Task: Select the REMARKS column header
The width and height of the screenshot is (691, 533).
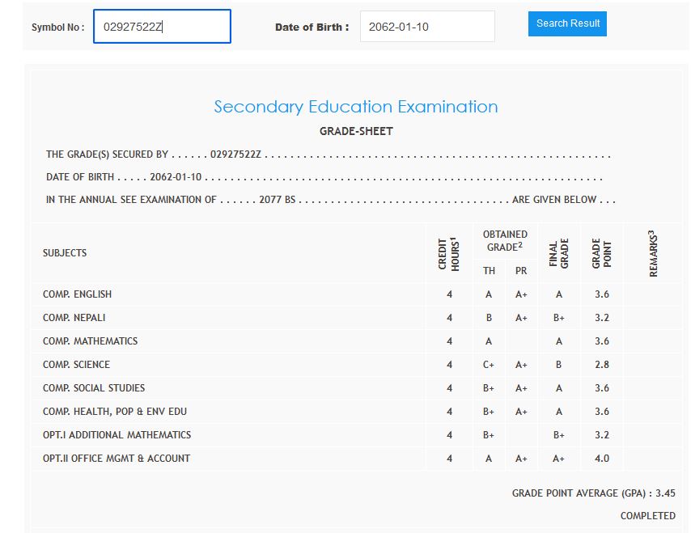Action: click(652, 253)
